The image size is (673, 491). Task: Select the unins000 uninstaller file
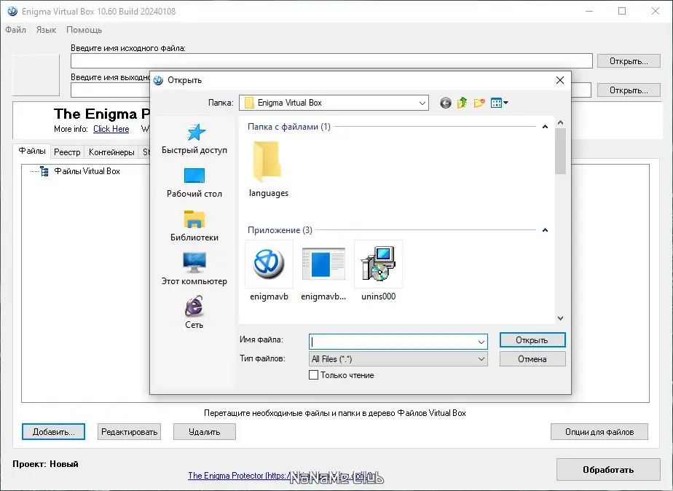(x=378, y=270)
